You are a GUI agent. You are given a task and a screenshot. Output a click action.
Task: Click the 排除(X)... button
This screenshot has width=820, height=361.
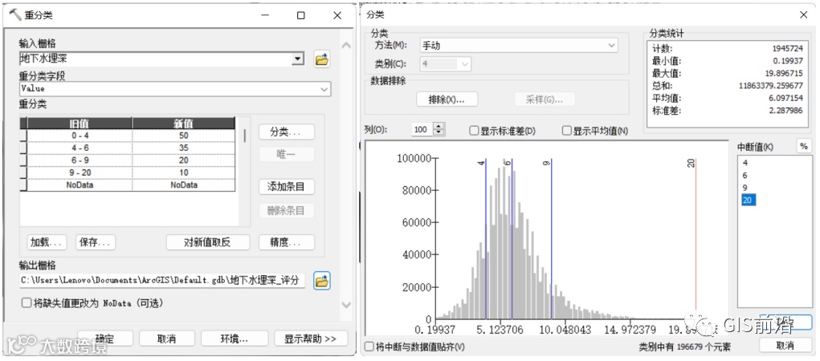(447, 99)
